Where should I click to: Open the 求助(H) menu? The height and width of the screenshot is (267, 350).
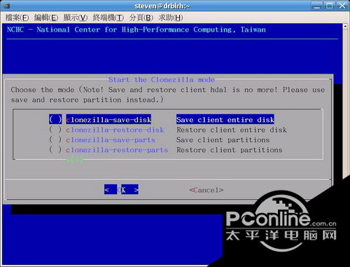171,18
